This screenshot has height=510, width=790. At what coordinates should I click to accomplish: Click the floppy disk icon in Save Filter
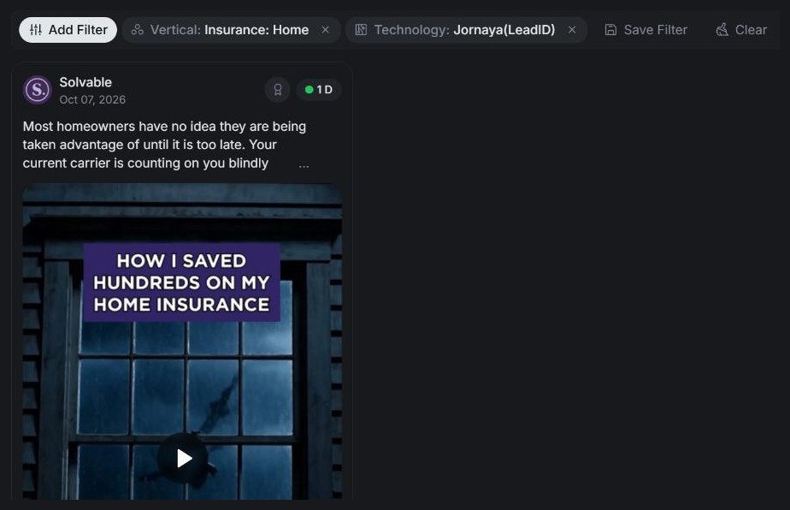(x=610, y=30)
